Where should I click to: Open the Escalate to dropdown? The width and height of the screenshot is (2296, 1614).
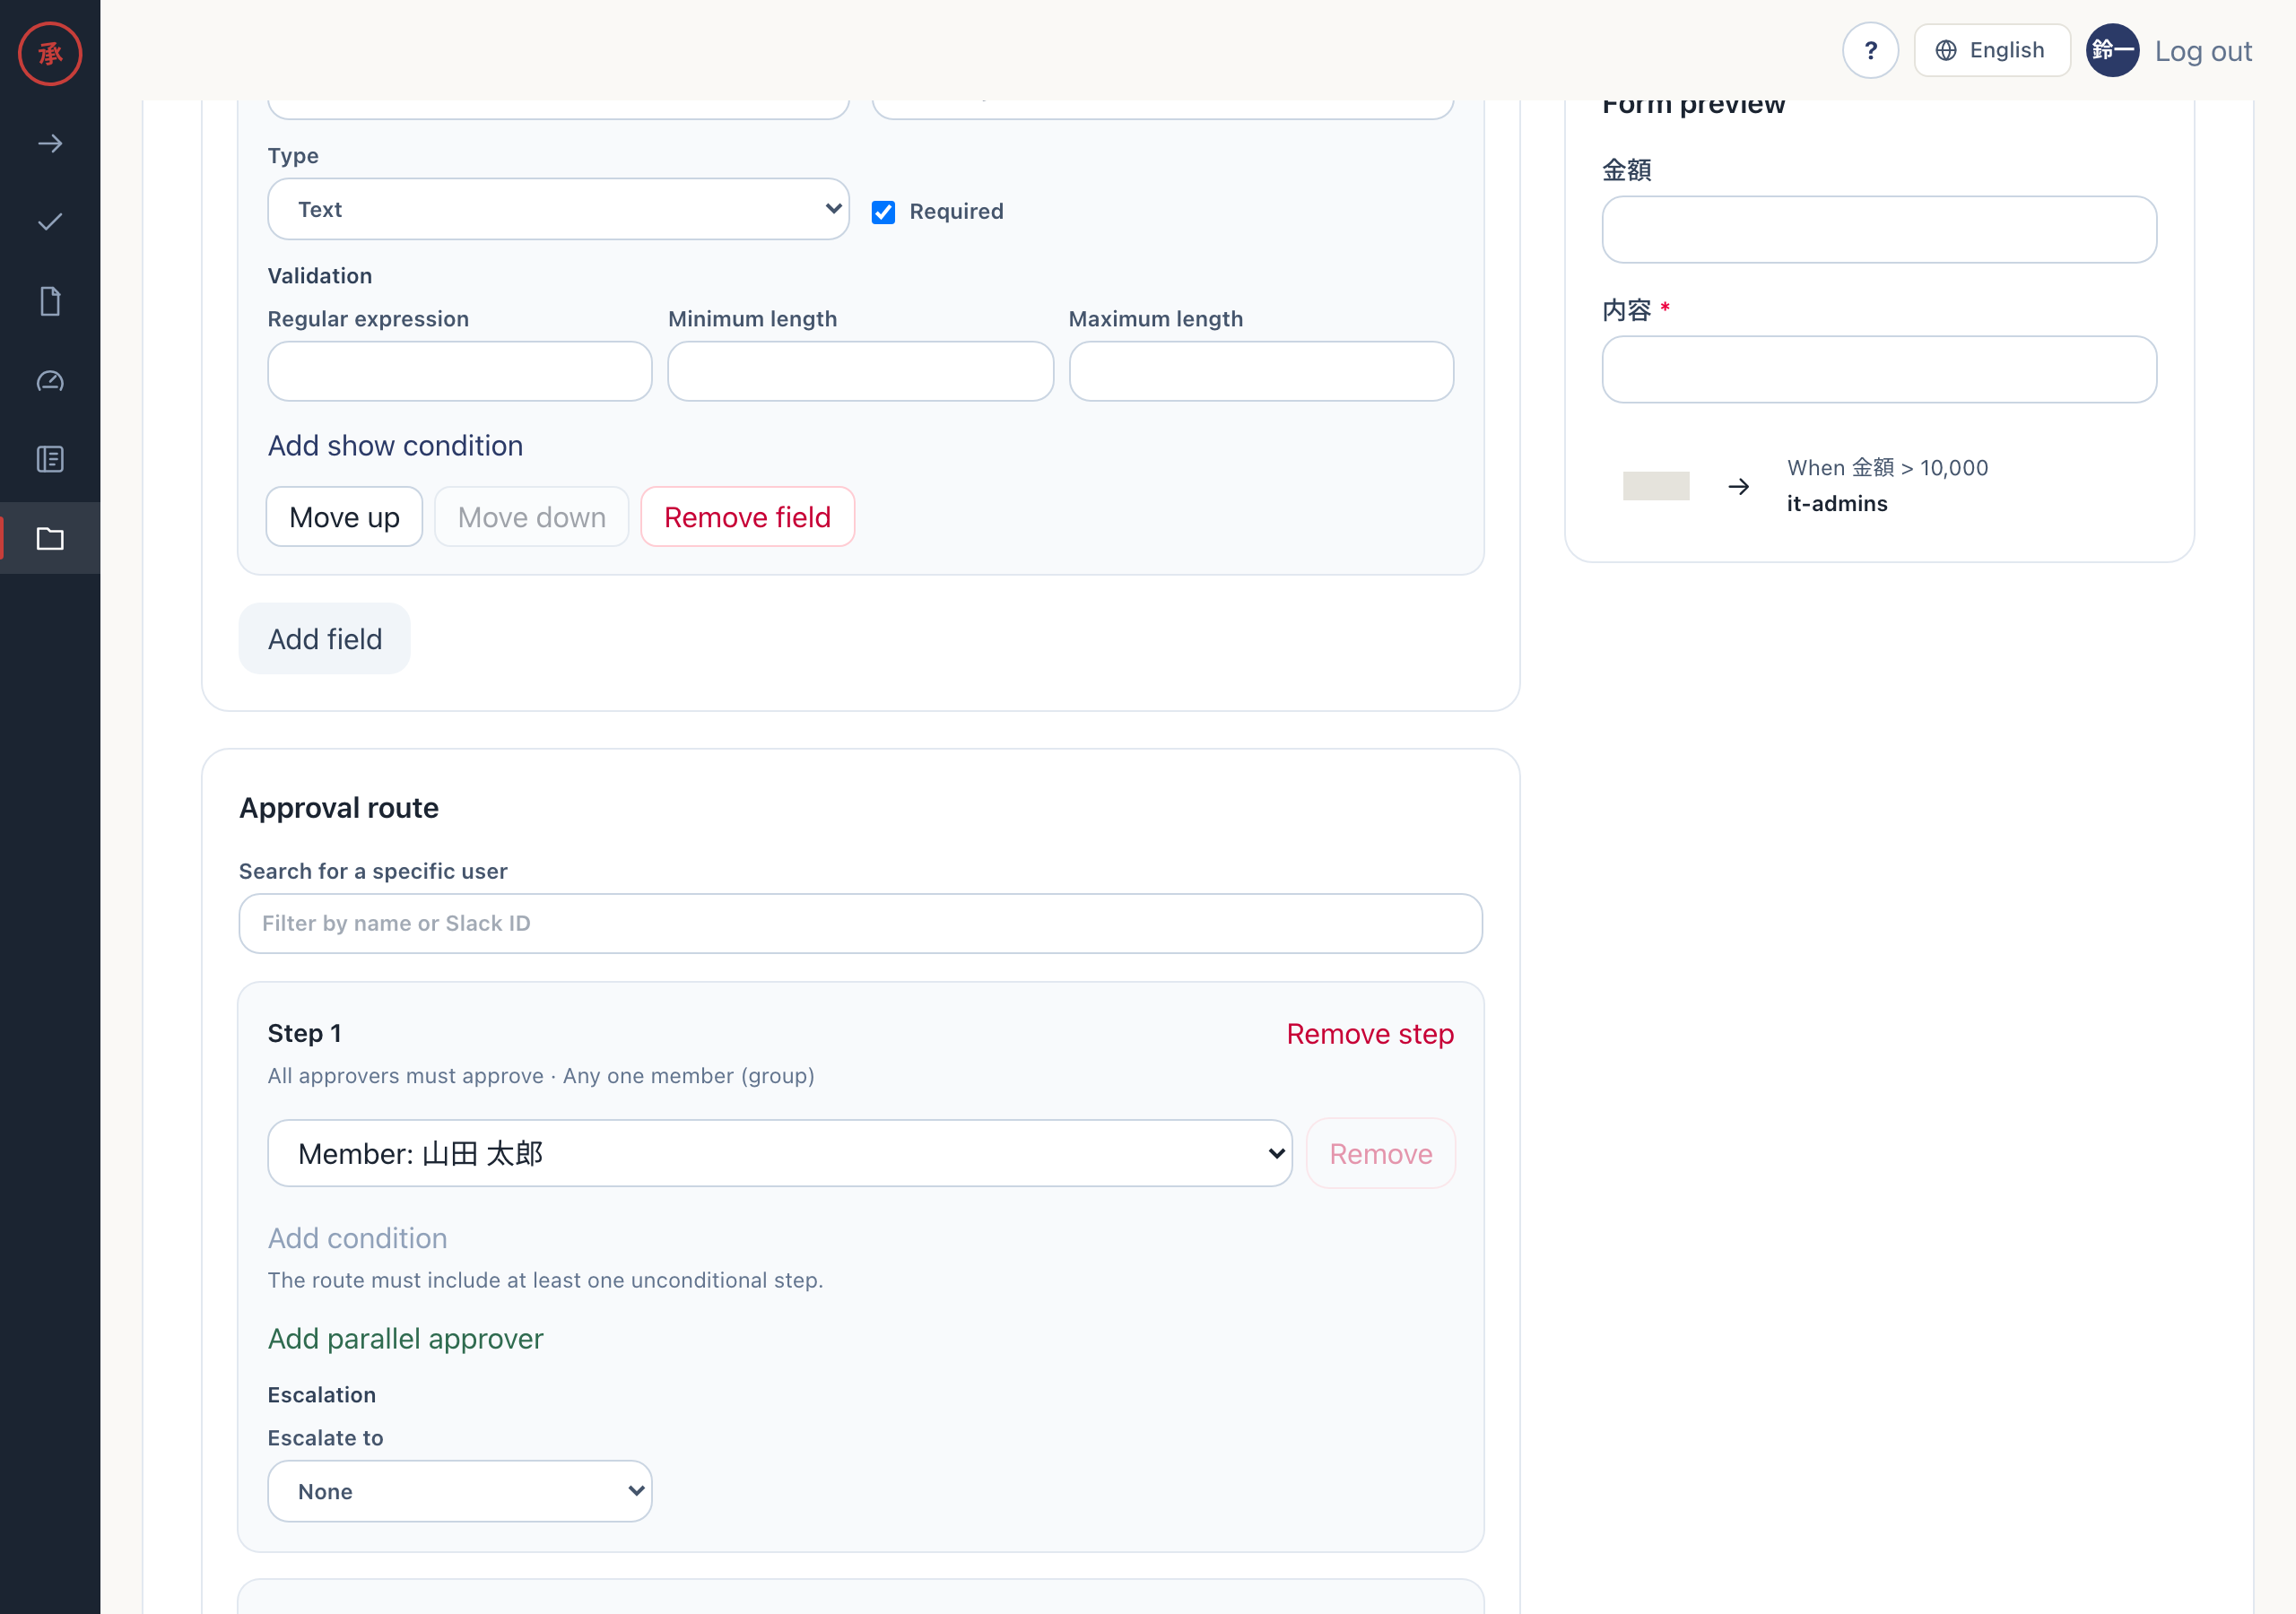tap(459, 1491)
